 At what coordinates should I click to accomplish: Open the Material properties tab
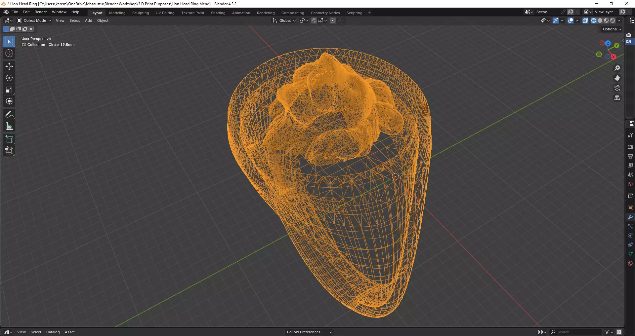[x=630, y=263]
